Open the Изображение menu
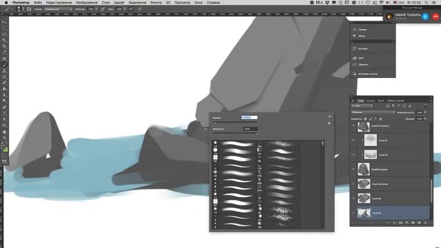 (87, 3)
